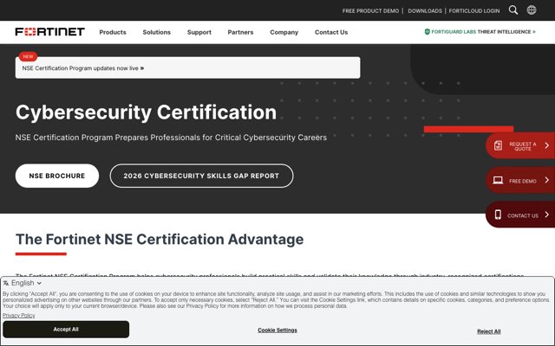Click the Free Demo laptop icon
Viewport: 555px width, 346px height.
click(498, 181)
